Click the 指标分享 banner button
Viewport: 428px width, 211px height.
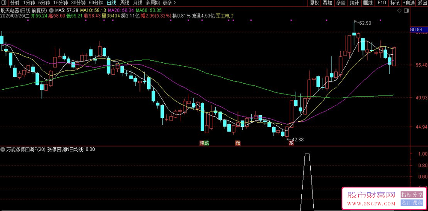click(x=412, y=194)
